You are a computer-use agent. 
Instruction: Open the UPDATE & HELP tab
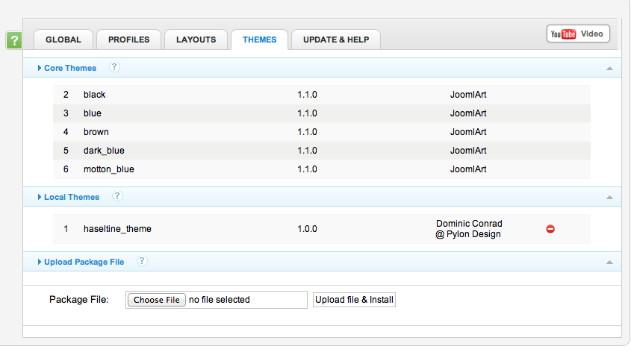[336, 40]
